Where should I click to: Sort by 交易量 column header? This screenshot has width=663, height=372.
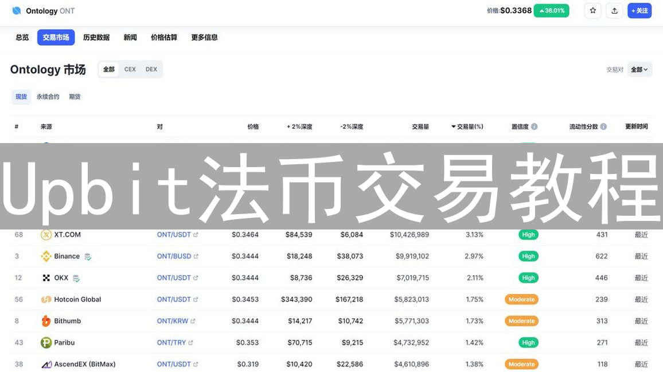point(420,126)
